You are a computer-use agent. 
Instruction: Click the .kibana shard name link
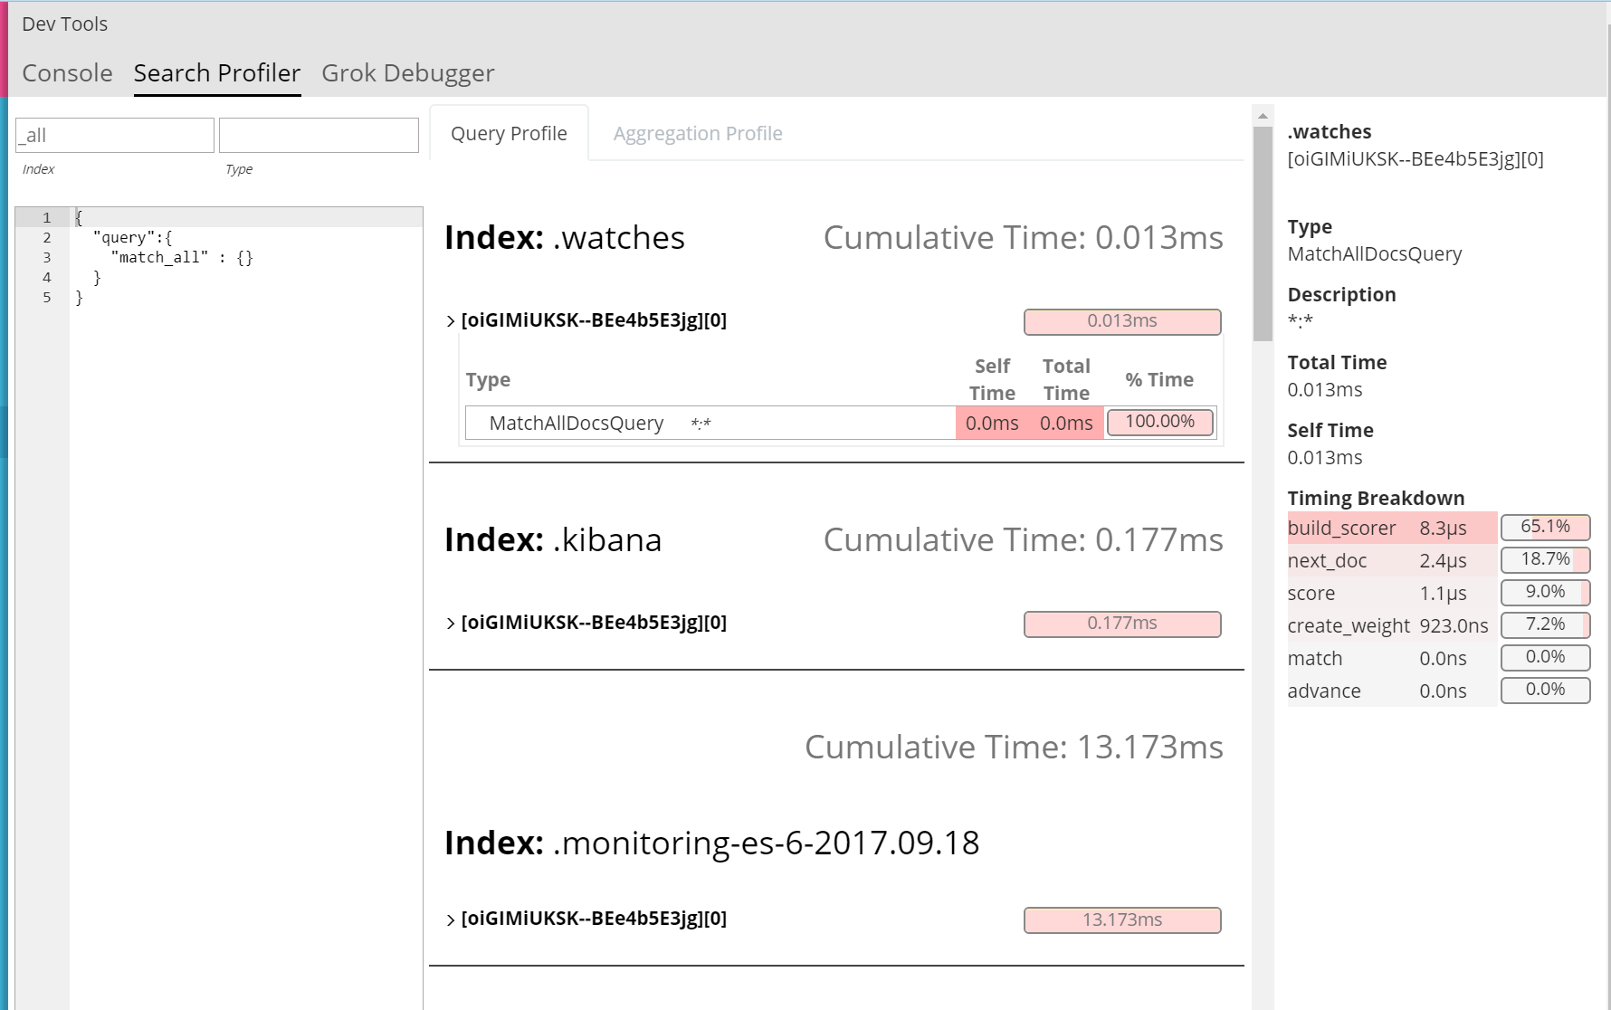594,623
